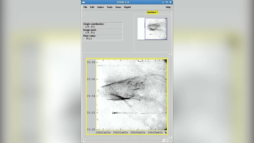
Task: Open the Colors menu
Action: tap(100, 7)
